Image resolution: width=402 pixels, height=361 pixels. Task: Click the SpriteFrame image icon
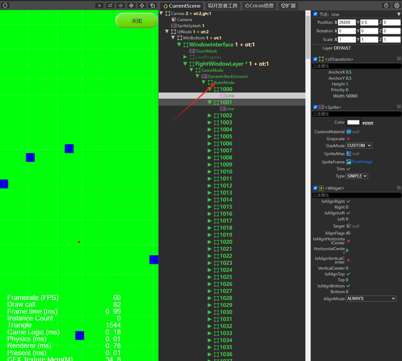click(x=349, y=162)
